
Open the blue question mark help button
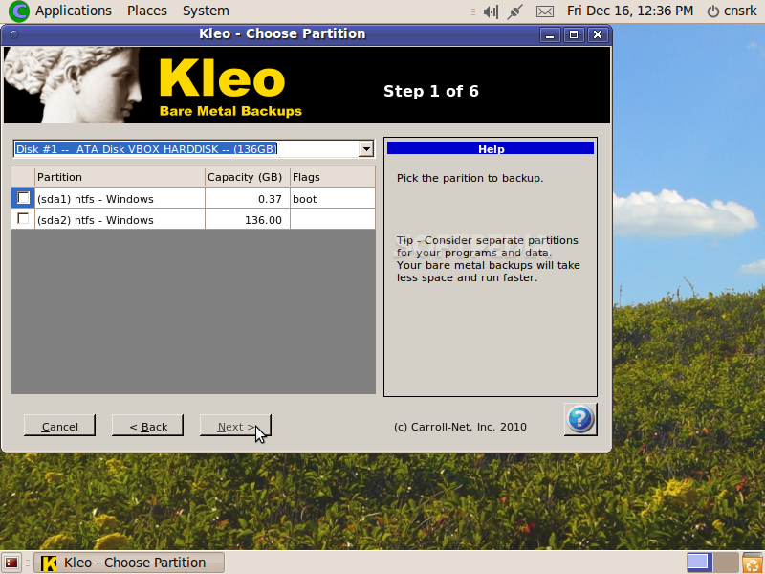click(x=580, y=419)
